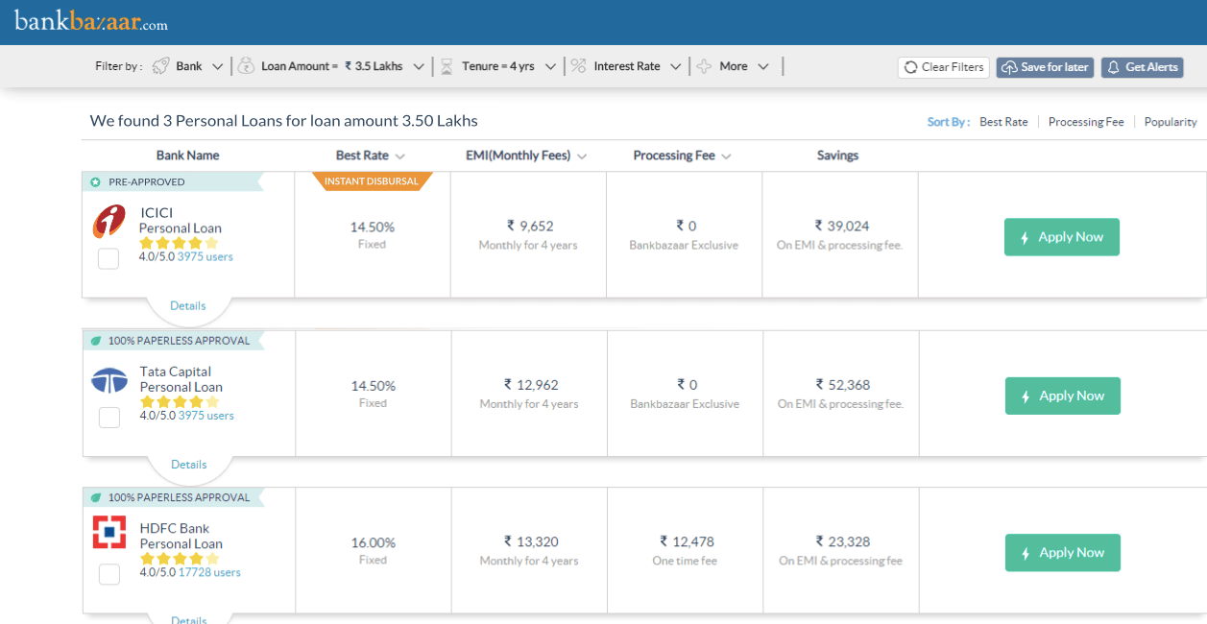Image resolution: width=1207 pixels, height=624 pixels.
Task: Click the hourglass Tenure icon
Action: click(x=447, y=66)
